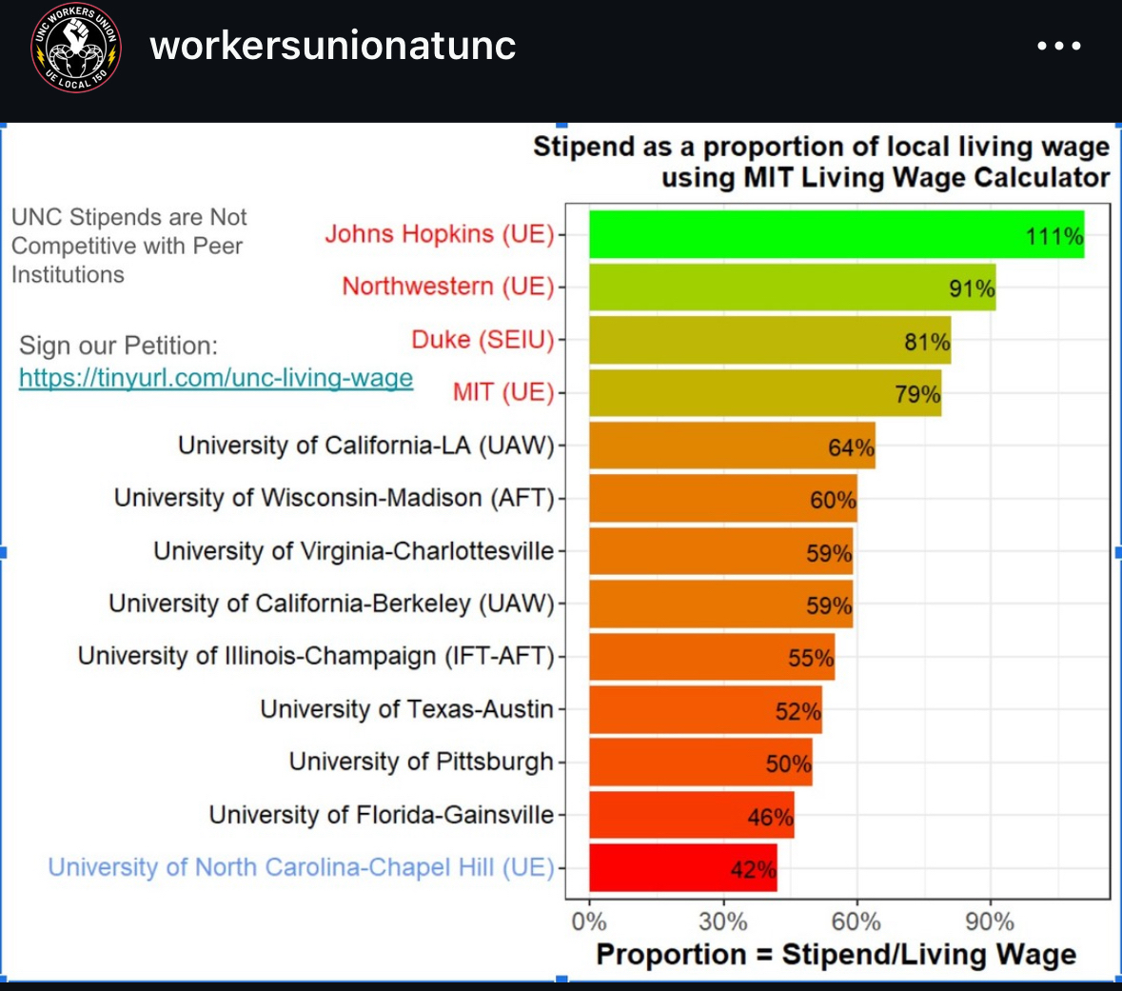1122x991 pixels.
Task: Click the 'UNC Stipends are Not Competitive' text
Action: [x=128, y=246]
